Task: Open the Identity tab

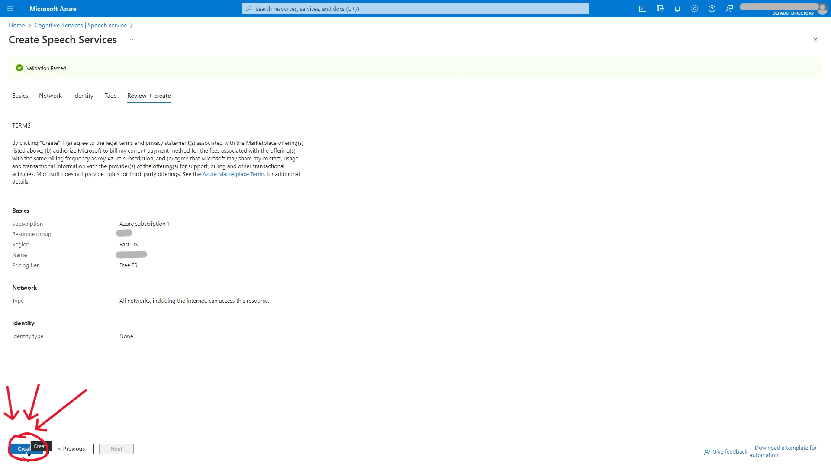Action: 83,96
